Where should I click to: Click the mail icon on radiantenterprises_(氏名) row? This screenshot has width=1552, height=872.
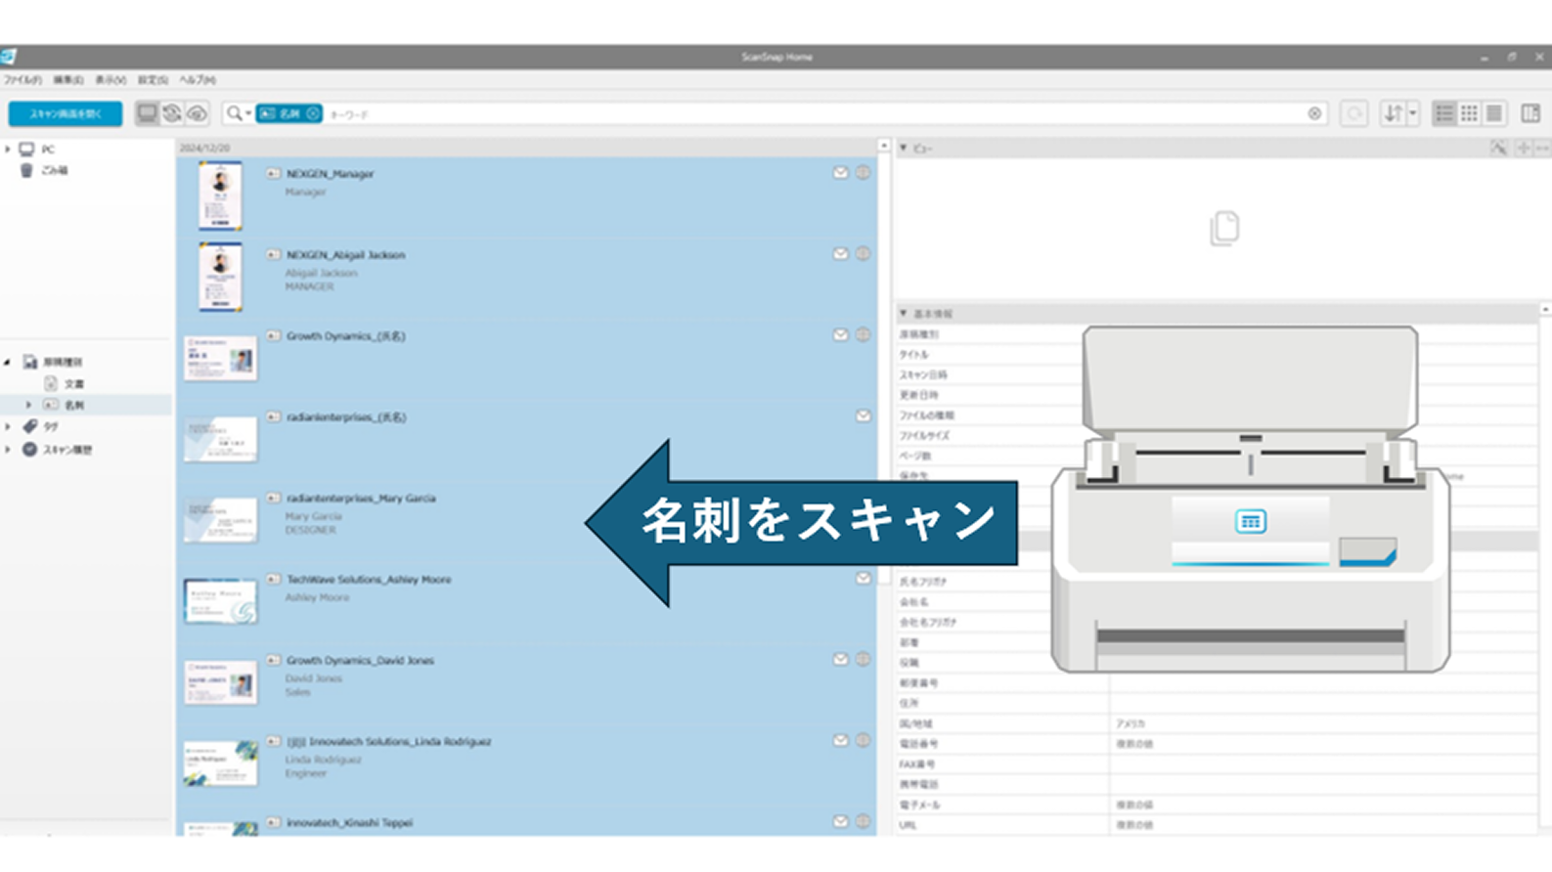click(863, 416)
